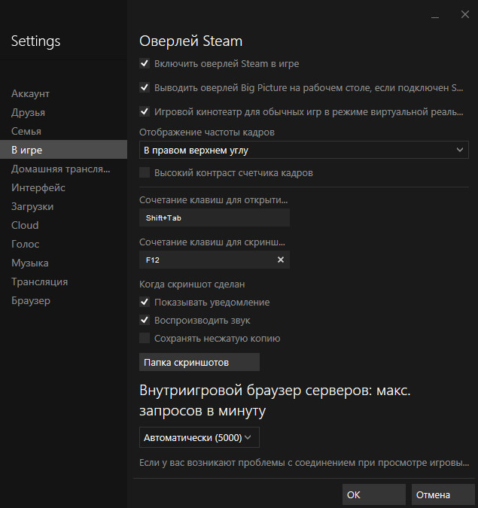Click the 'Папка скриншотов' button
Screen dimensions: 478x508
point(199,362)
